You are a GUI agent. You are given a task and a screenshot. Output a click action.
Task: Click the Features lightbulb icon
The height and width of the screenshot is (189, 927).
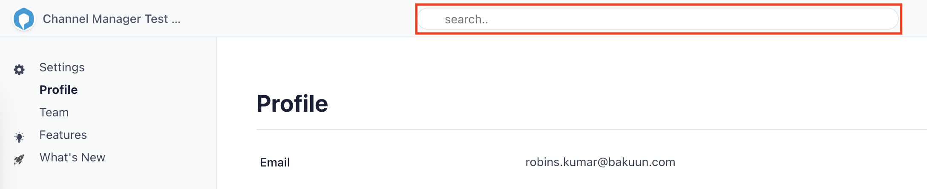[19, 137]
